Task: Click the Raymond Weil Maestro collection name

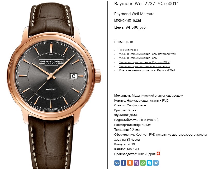Action: coord(134,14)
